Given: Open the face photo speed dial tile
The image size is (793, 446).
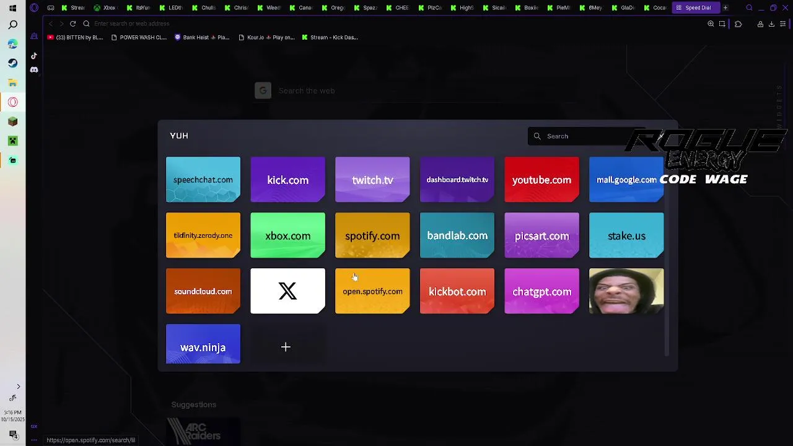Looking at the screenshot, I should coord(626,291).
